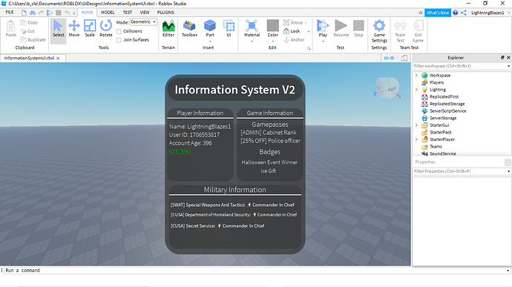Click the share icon by username
Screen dimensions: 512x287
point(464,13)
